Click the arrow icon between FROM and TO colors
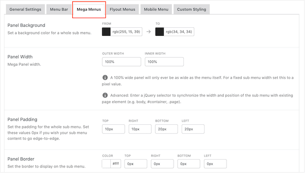The image size is (305, 173). pyautogui.click(x=148, y=32)
